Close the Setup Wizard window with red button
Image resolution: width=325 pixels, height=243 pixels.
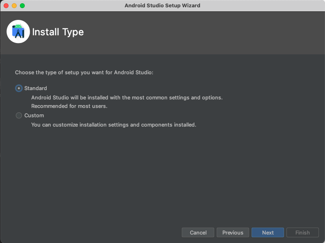[6, 6]
